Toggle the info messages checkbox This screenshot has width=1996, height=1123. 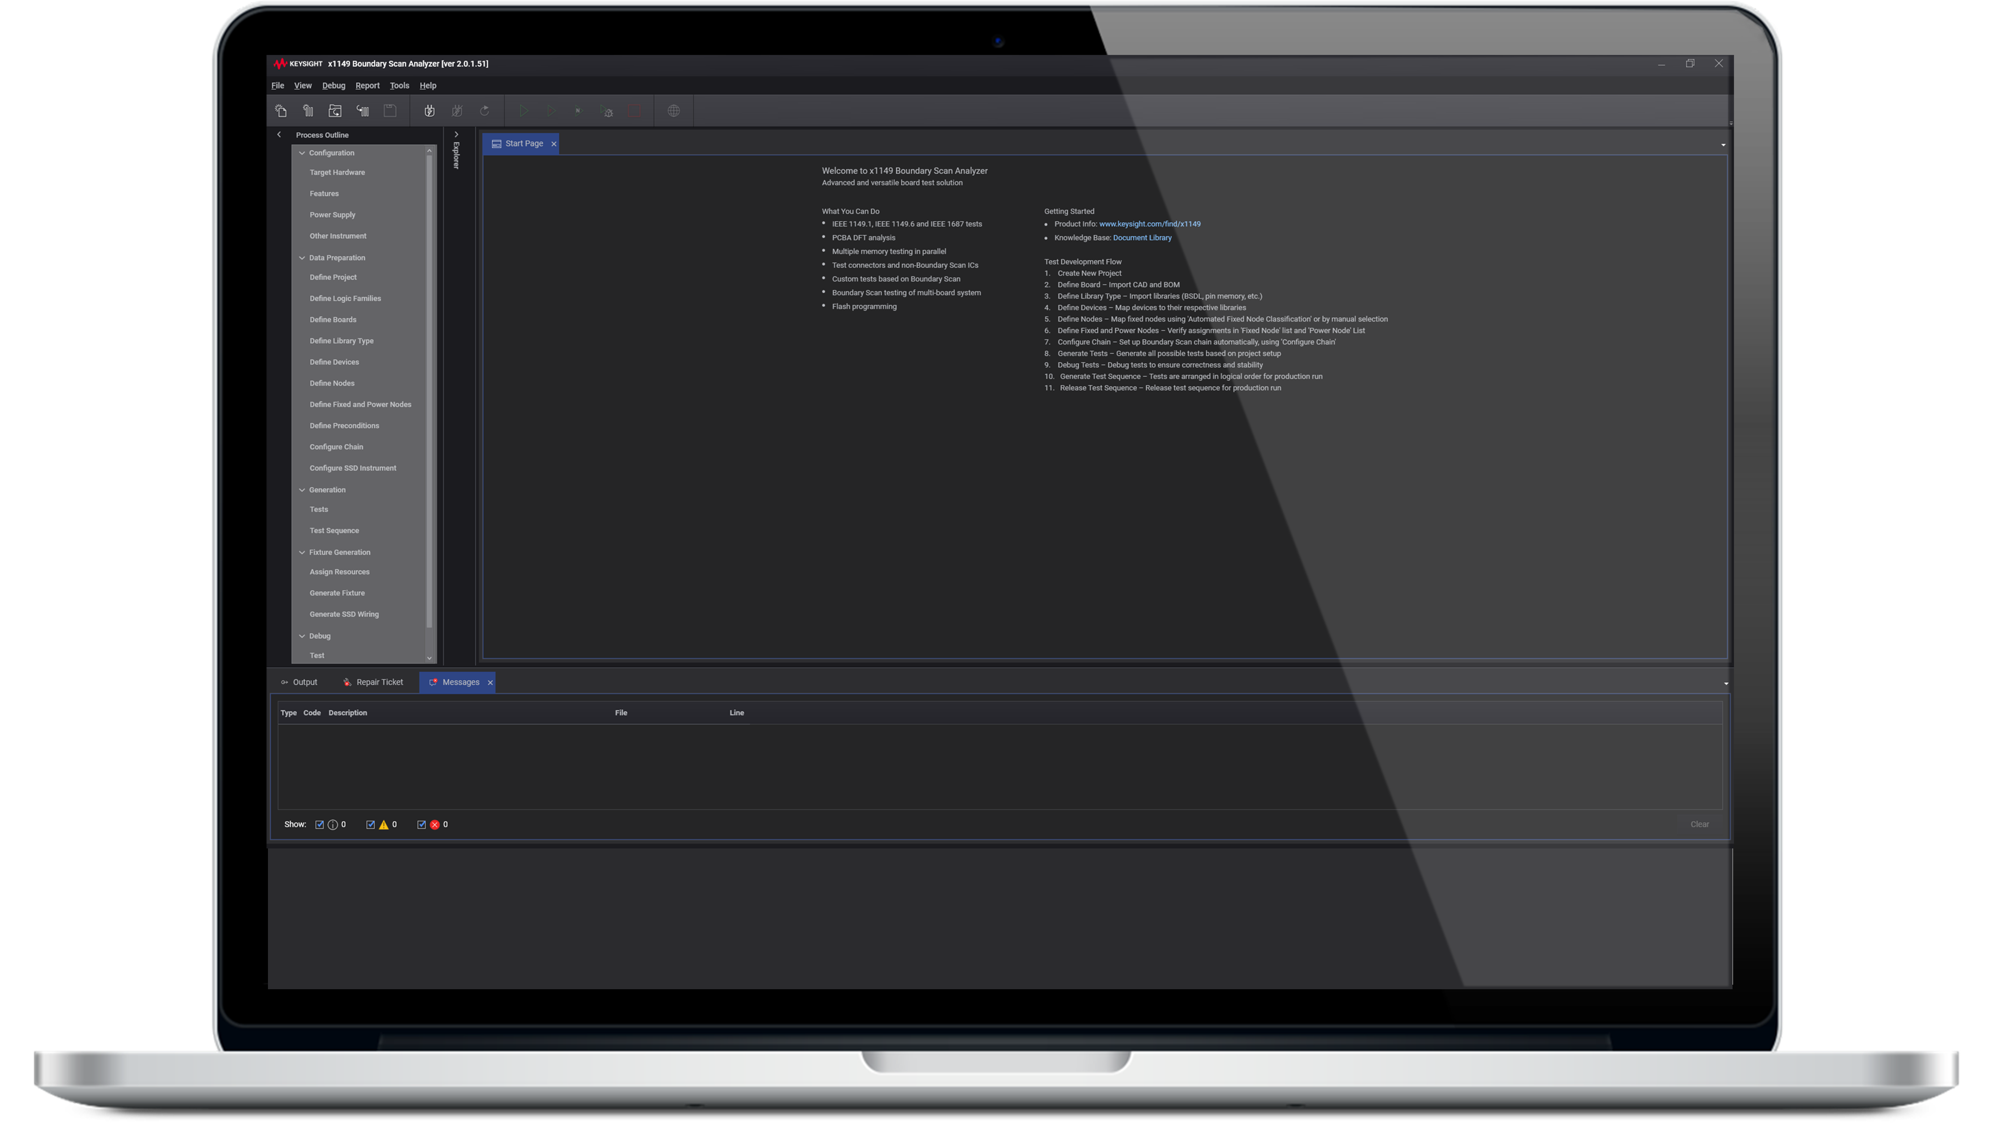319,825
